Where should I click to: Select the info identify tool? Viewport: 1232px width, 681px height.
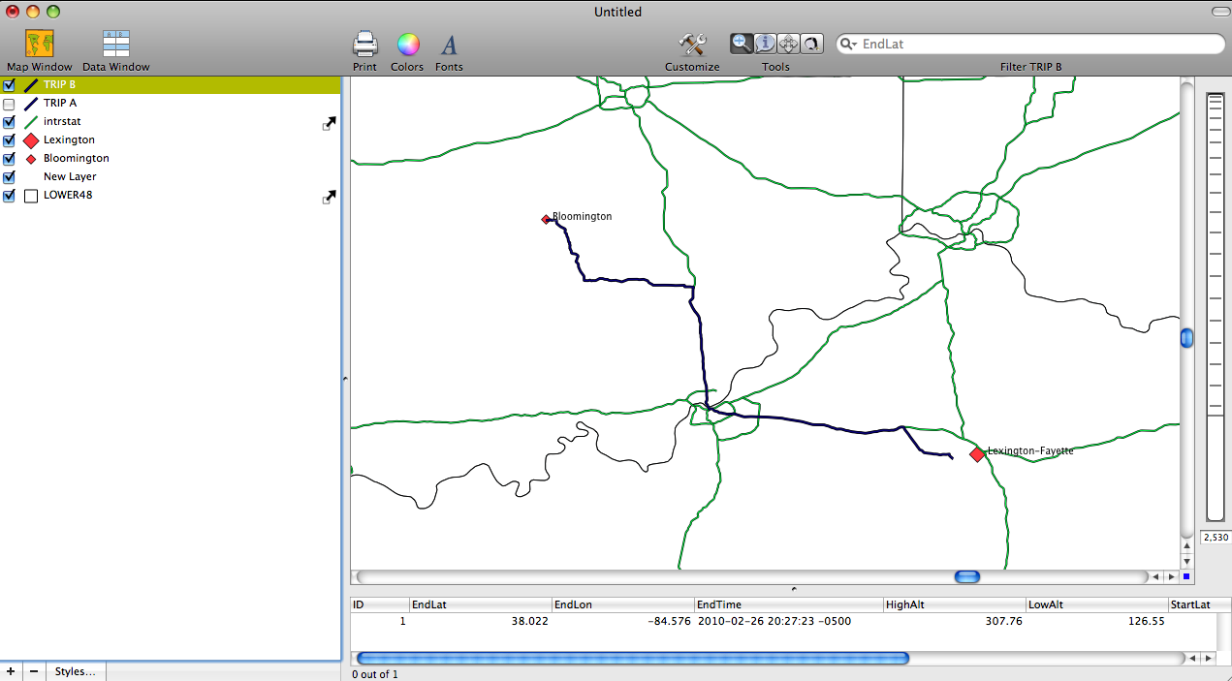tap(765, 44)
